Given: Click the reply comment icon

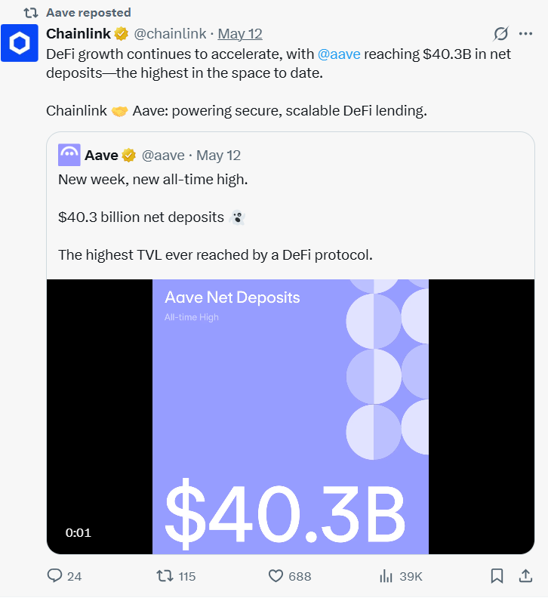Looking at the screenshot, I should [x=55, y=576].
